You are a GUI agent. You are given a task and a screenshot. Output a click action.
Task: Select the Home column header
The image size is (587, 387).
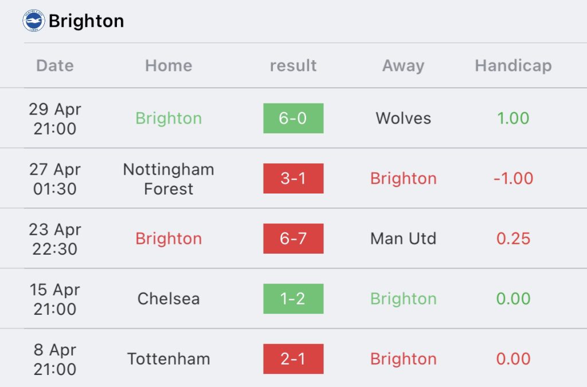[x=169, y=65]
